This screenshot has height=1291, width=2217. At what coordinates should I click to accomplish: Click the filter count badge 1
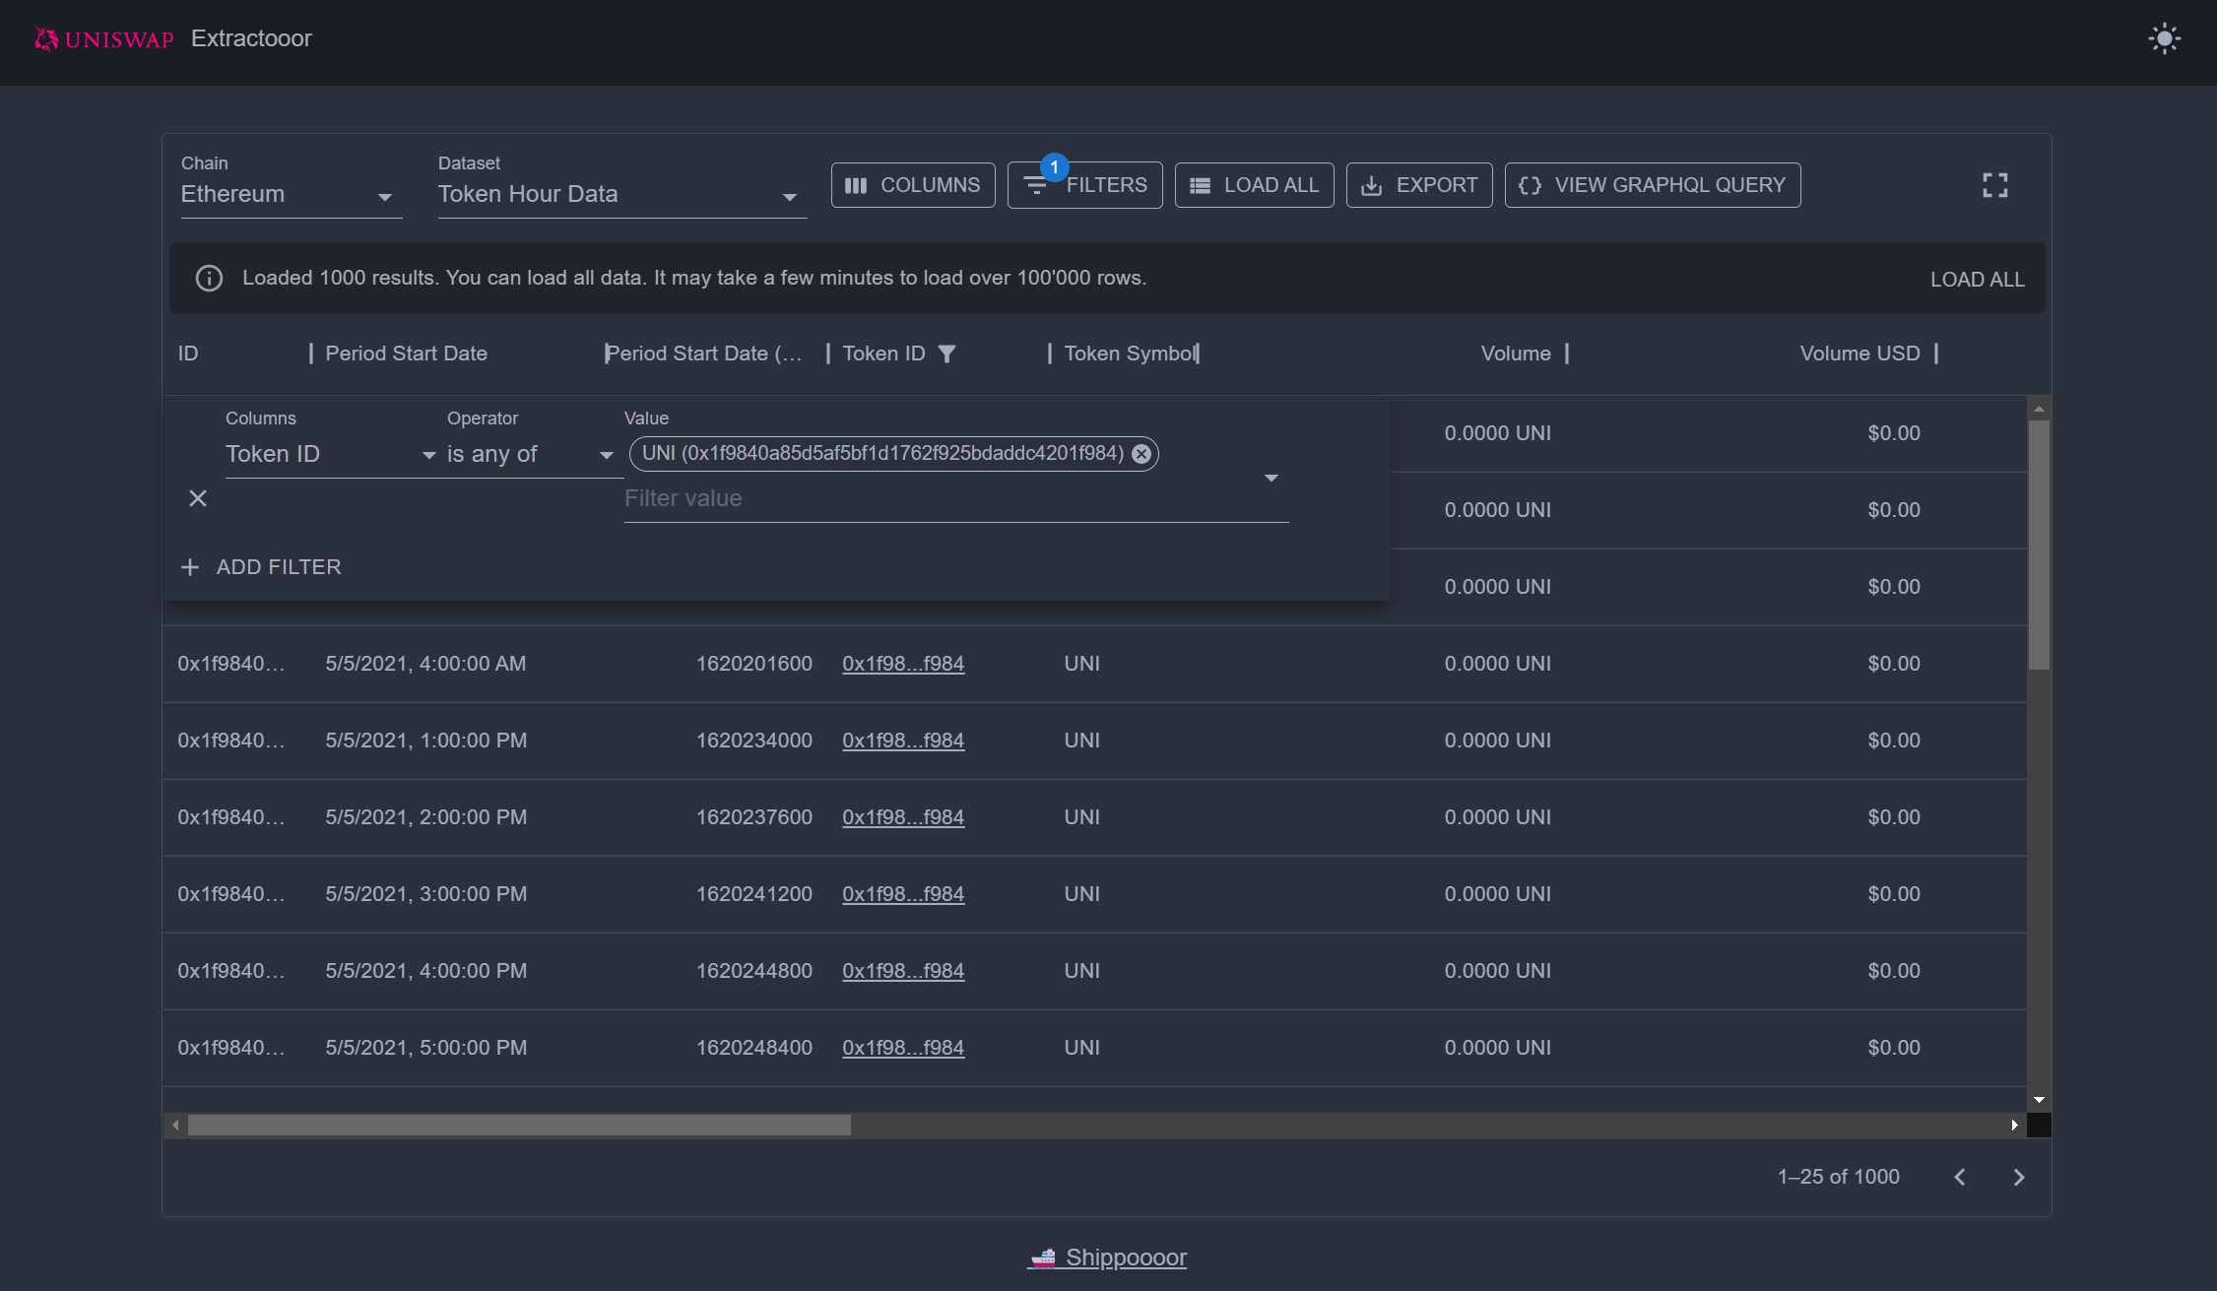point(1054,167)
